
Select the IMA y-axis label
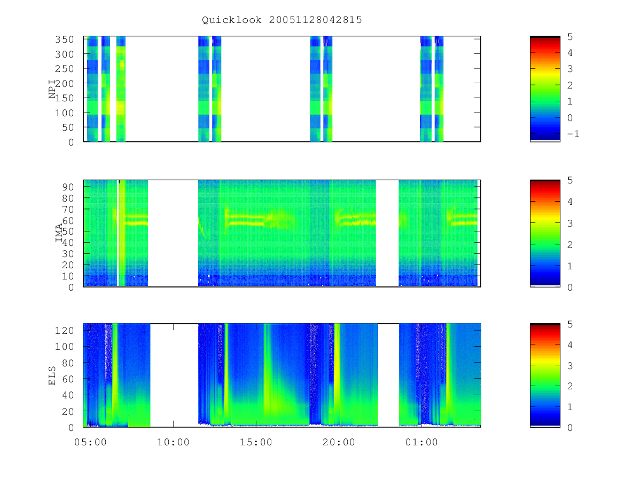(59, 233)
